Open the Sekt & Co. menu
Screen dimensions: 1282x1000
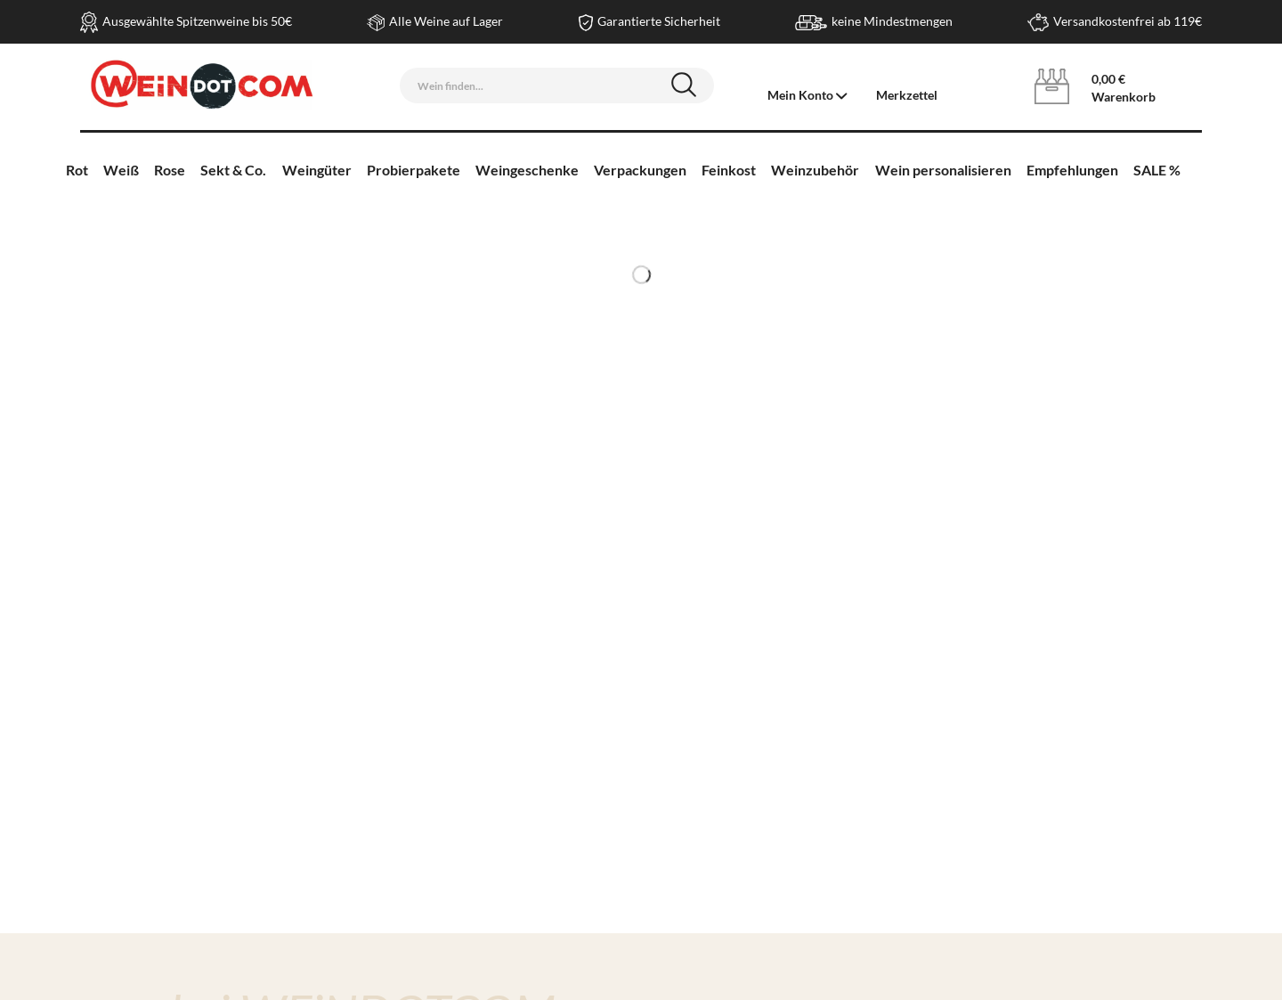[x=233, y=170]
